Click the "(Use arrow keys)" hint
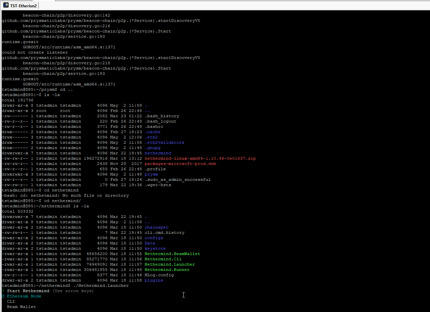 click(73, 291)
